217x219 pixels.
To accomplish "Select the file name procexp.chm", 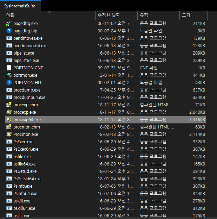I will pos(26,105).
